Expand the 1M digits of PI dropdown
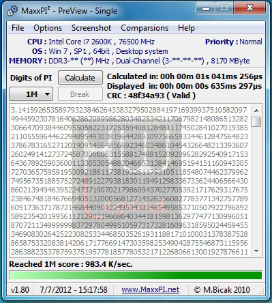Viewport: 272px width, 303px height. (x=31, y=94)
